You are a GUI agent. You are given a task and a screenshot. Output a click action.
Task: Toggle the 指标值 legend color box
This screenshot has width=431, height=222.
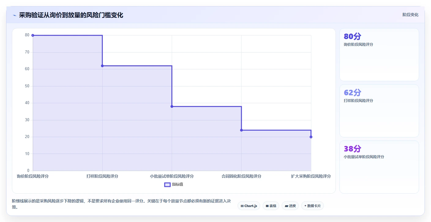167,184
